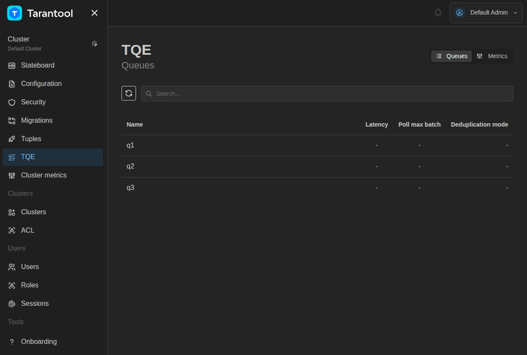Image resolution: width=527 pixels, height=355 pixels.
Task: Switch to the Metrics tab
Action: pyautogui.click(x=492, y=56)
